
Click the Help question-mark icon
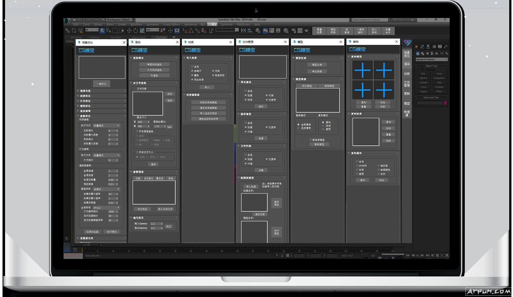click(412, 20)
